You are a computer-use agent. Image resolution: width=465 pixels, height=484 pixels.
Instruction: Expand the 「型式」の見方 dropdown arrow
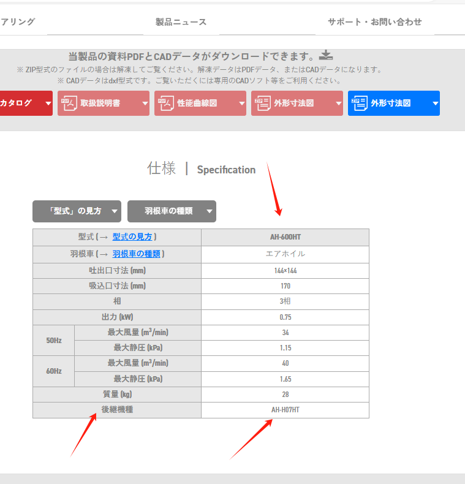[115, 211]
